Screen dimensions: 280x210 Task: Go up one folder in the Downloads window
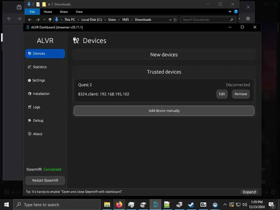[50, 20]
